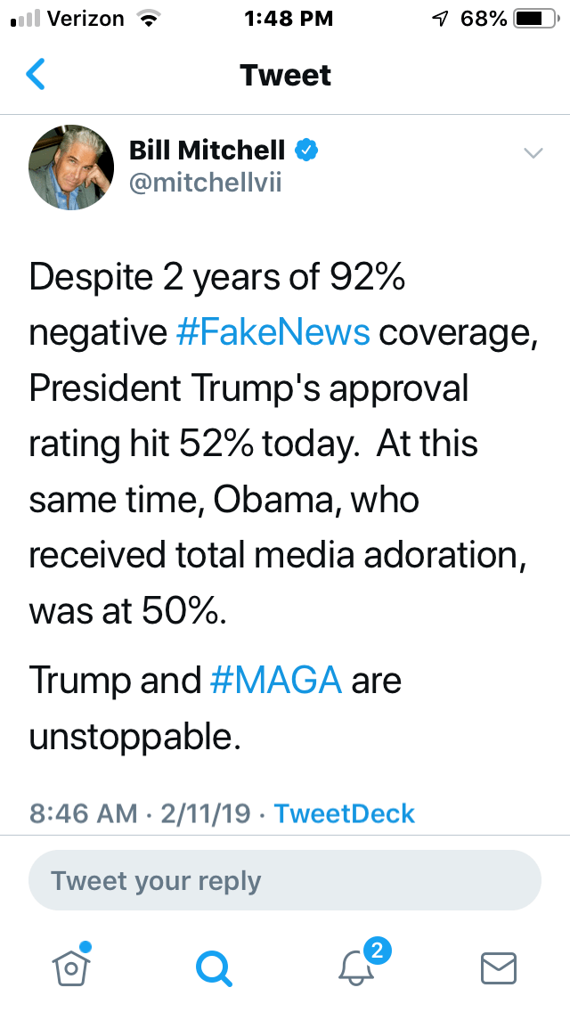Tap the notification count badge

377,951
